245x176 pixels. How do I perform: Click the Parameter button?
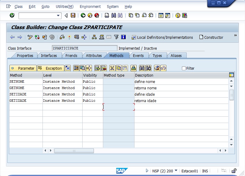click(23, 68)
